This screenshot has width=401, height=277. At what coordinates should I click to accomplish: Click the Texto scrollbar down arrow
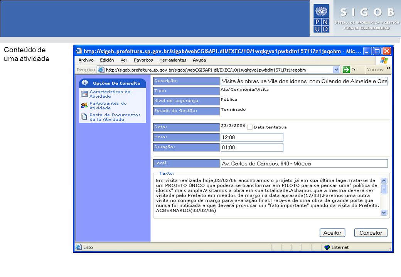(x=384, y=212)
